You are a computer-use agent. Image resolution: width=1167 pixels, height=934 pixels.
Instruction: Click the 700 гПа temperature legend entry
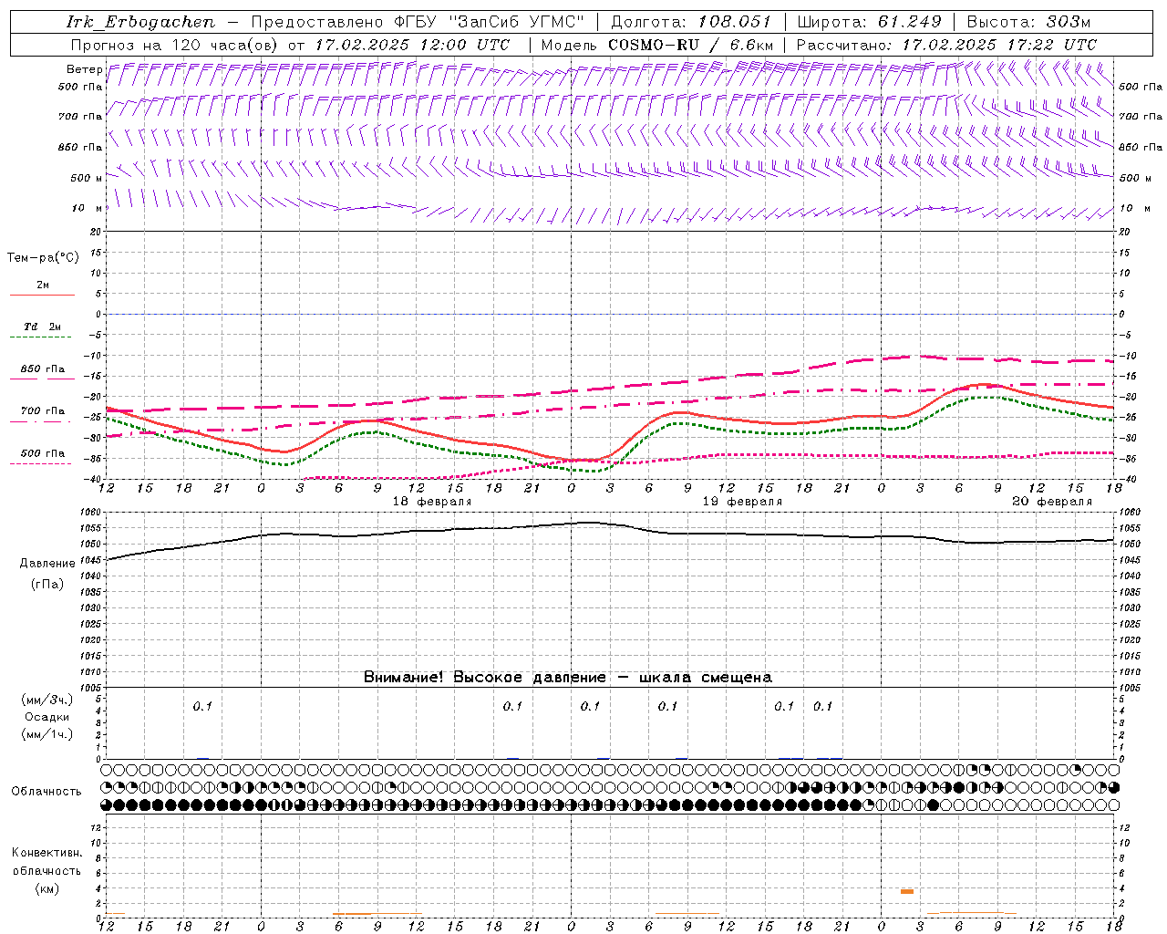pyautogui.click(x=43, y=410)
